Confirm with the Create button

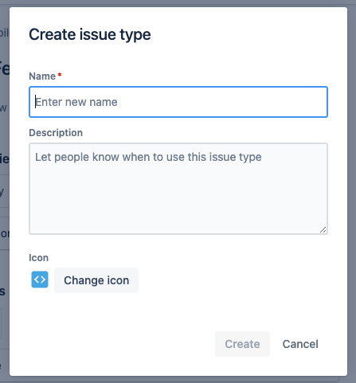242,344
